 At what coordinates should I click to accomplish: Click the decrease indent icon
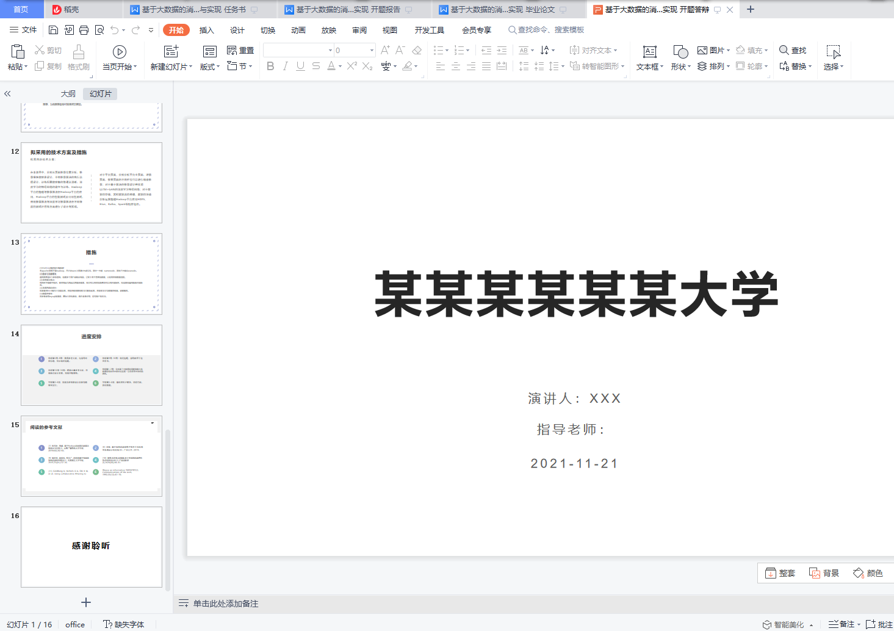pos(486,50)
